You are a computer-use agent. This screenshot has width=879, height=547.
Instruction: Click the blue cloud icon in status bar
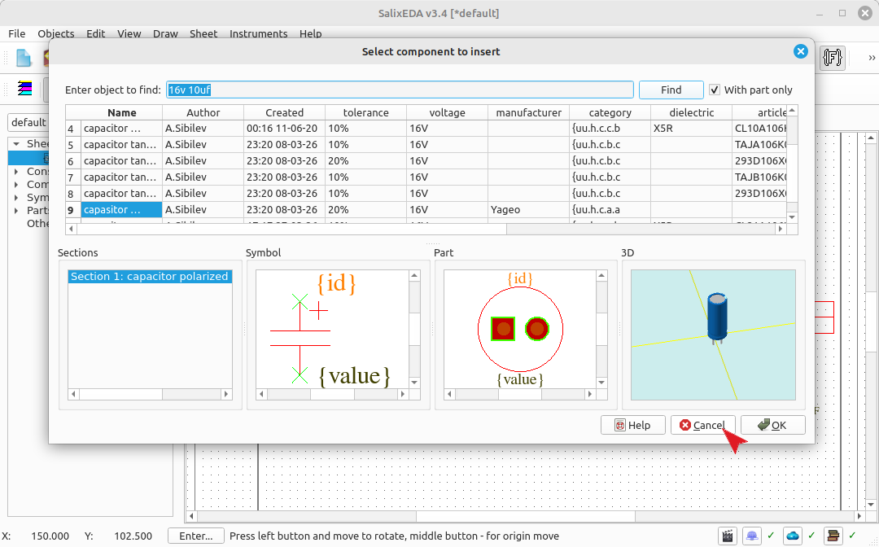(x=792, y=536)
